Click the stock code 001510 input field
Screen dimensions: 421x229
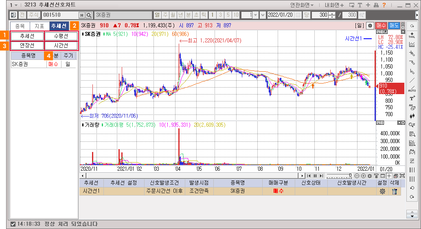[60, 15]
